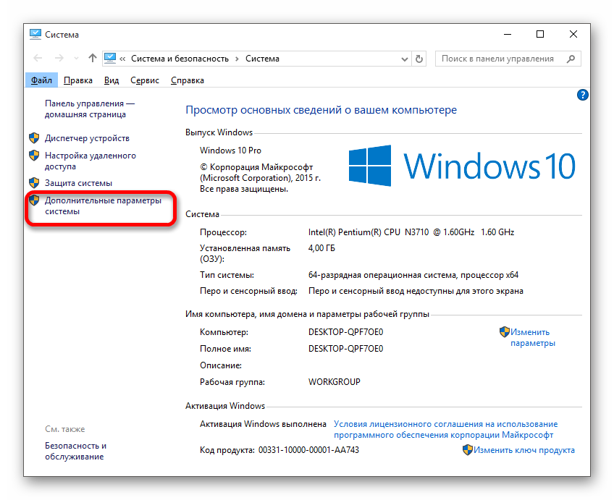Click the breadcrumb arrow after Система и безопасность
The image size is (614, 500).
(x=237, y=59)
